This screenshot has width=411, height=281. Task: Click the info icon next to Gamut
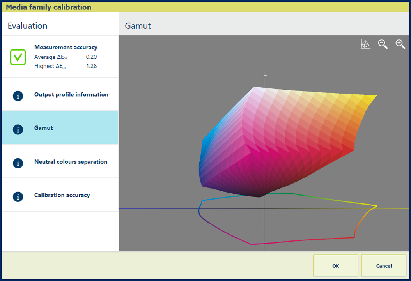pos(18,129)
